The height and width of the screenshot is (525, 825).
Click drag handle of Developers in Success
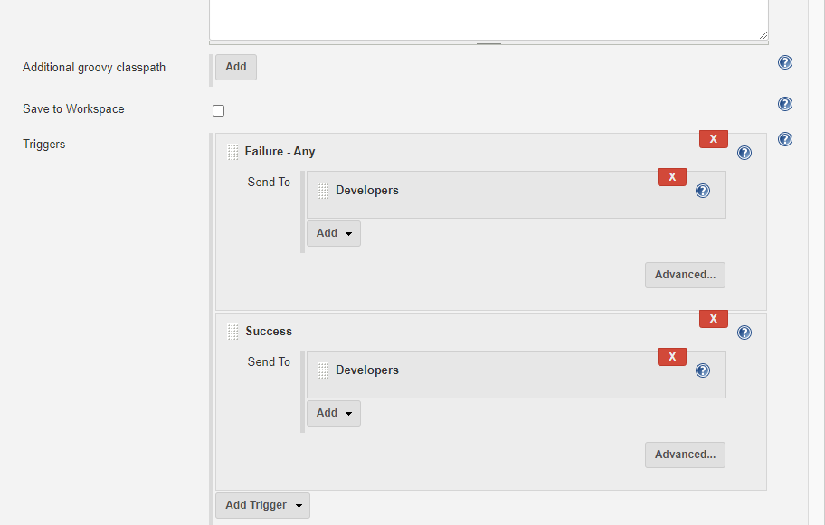tap(323, 370)
